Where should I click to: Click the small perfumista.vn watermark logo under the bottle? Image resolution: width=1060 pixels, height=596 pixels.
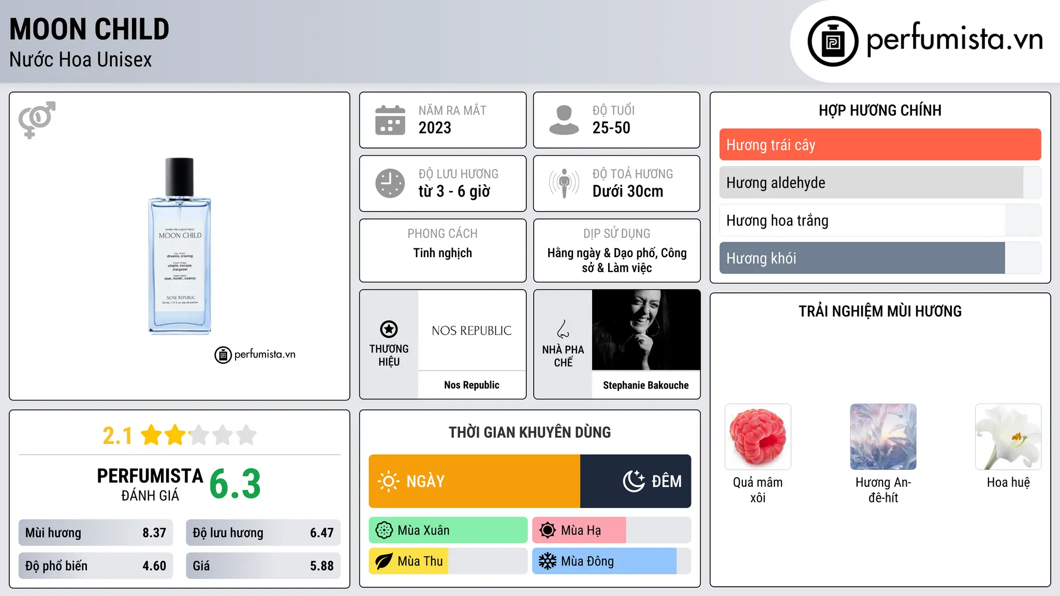tap(255, 355)
